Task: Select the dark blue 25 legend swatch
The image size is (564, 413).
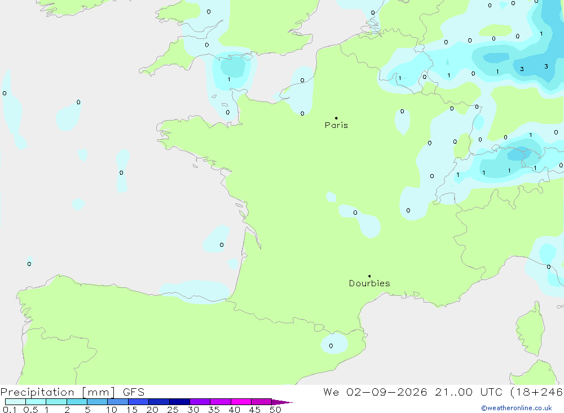Action: coord(179,402)
